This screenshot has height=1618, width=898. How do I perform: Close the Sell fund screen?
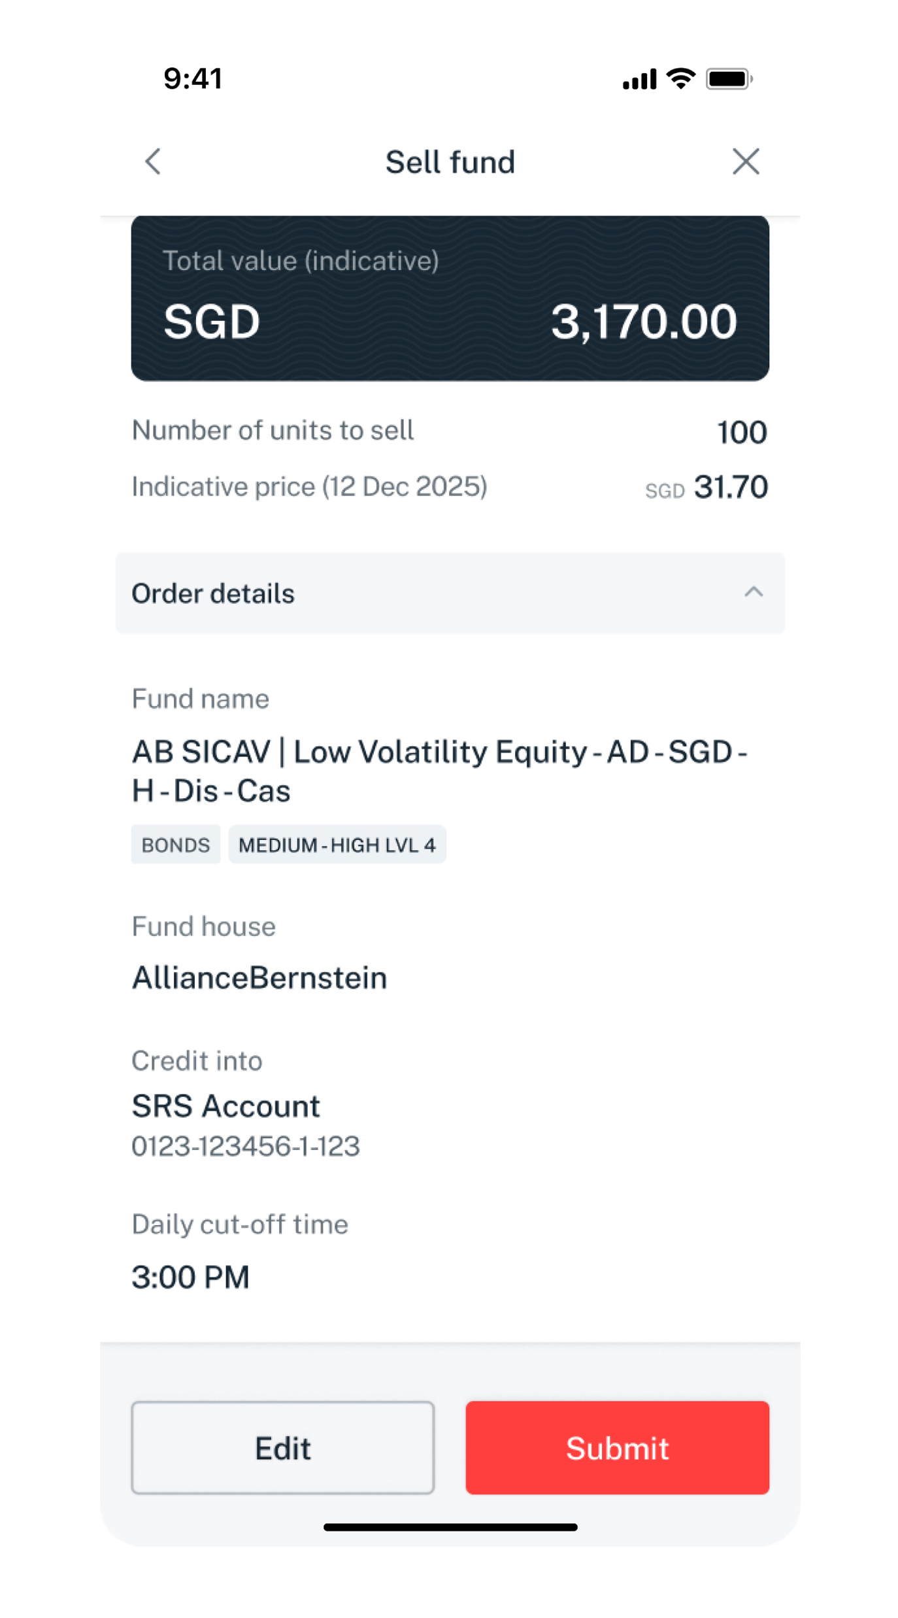tap(745, 161)
